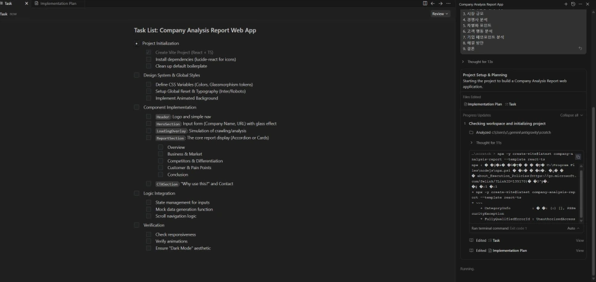596x282 pixels.
Task: Open the Review dropdown
Action: click(440, 14)
